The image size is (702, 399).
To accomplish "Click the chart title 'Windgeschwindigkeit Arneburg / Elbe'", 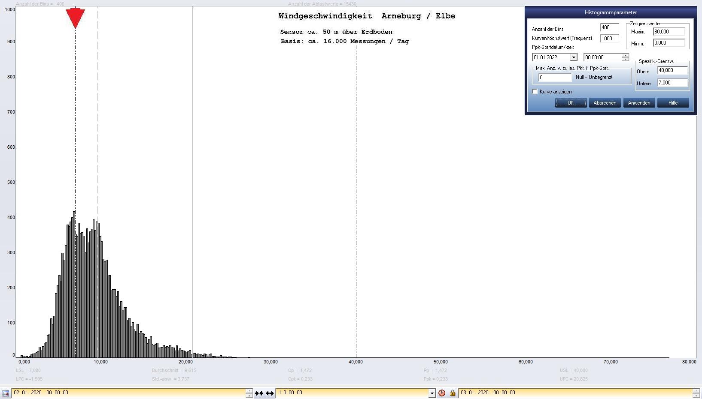I will (367, 16).
